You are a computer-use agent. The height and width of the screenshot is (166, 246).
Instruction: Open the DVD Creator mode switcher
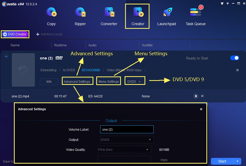(15, 34)
